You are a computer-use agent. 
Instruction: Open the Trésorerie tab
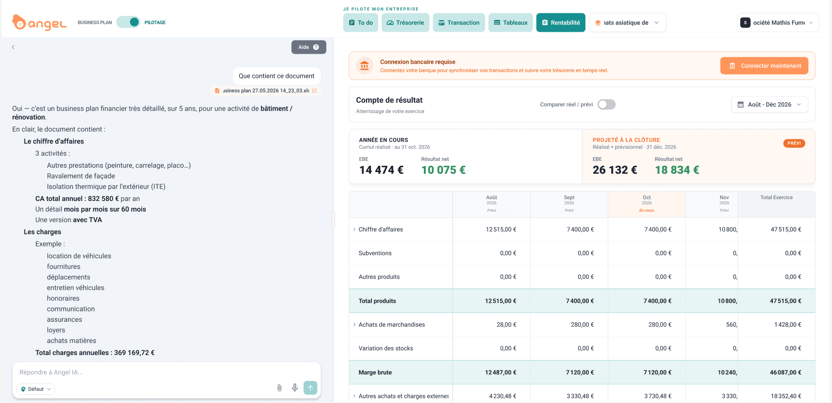coord(405,22)
